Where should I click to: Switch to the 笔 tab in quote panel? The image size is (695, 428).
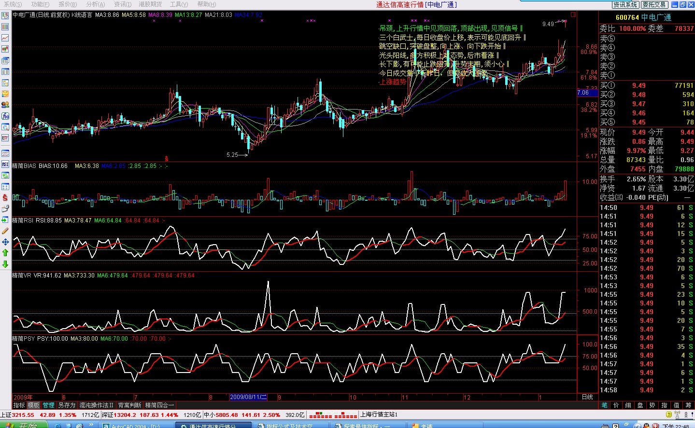coord(604,405)
